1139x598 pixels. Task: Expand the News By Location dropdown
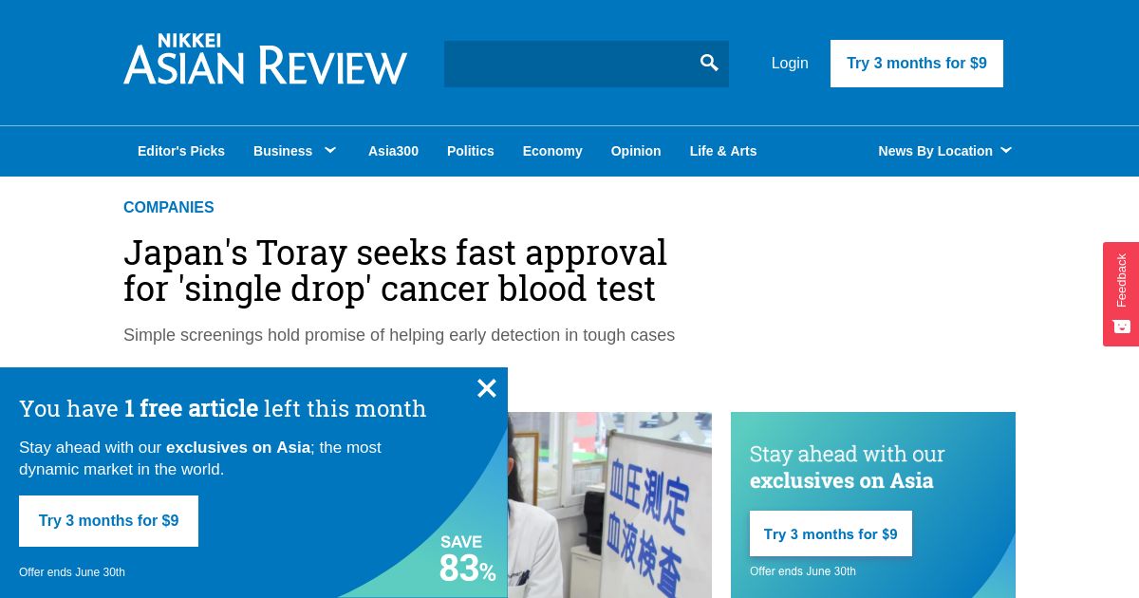945,151
